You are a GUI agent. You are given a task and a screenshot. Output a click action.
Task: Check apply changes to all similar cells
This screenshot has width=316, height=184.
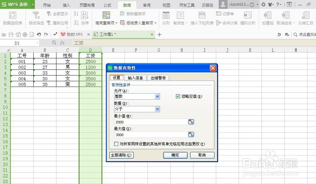(x=116, y=144)
